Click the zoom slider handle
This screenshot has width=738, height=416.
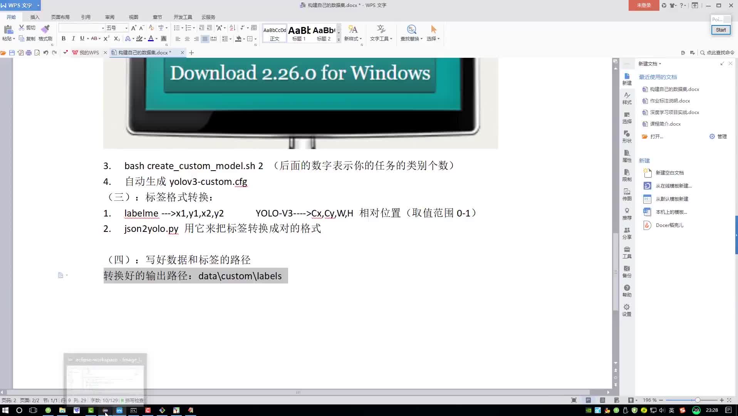coord(697,400)
